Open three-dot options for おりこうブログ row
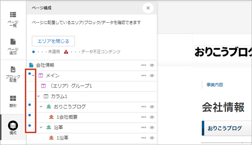252x145 pixels. pos(144,107)
